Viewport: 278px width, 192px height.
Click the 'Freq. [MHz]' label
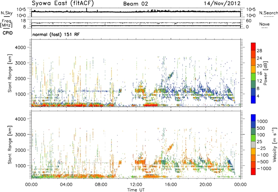[x=7, y=24]
